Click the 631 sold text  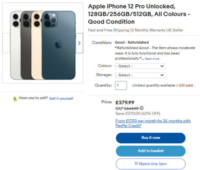point(186,85)
